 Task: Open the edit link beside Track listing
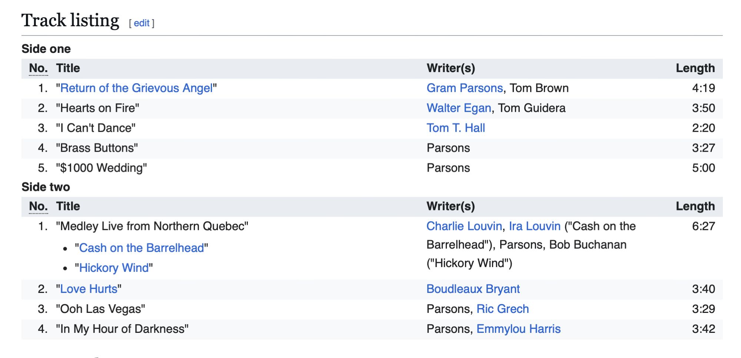point(142,23)
